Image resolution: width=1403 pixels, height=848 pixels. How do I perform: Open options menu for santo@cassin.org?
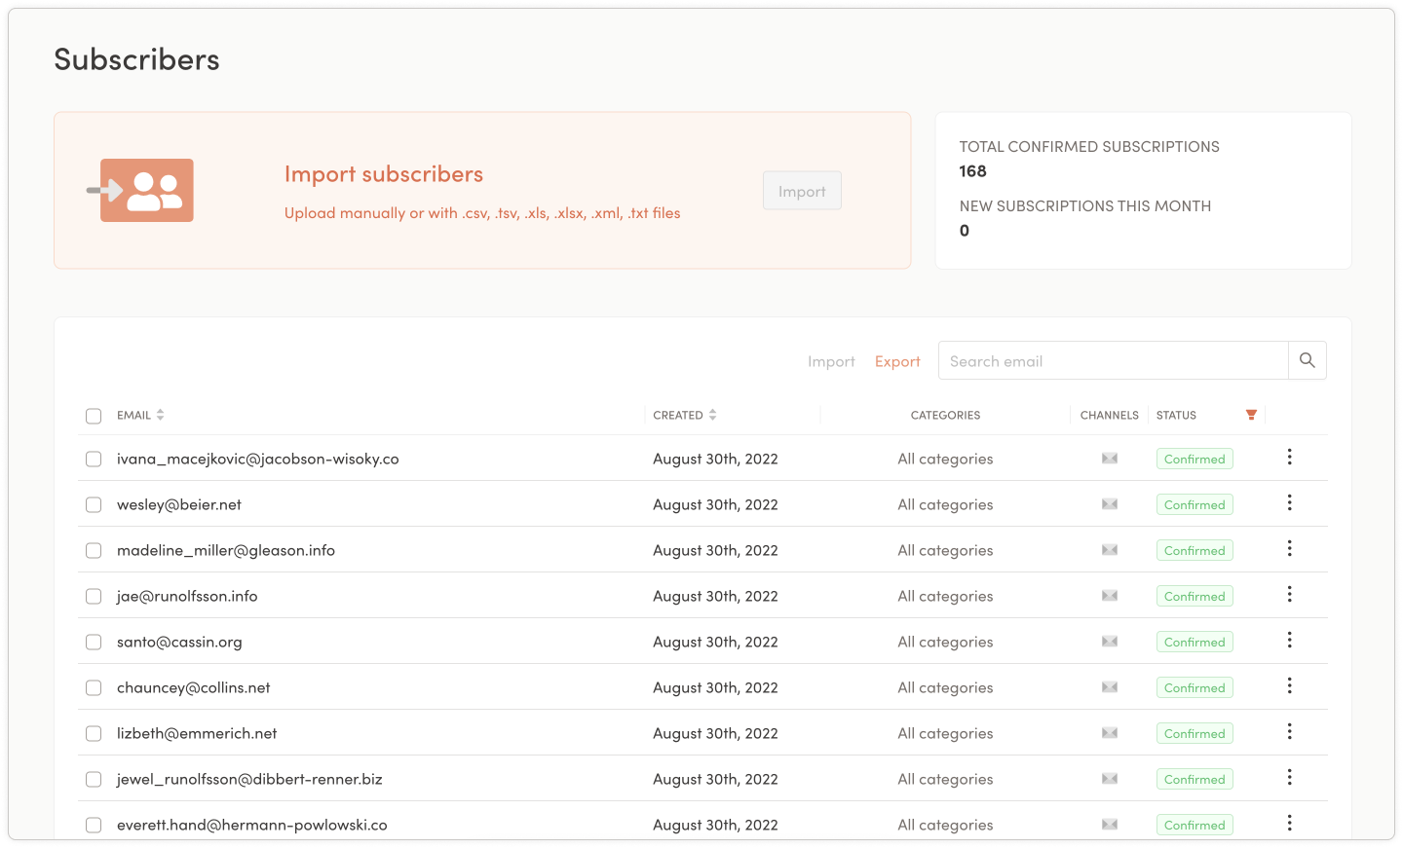[1289, 640]
